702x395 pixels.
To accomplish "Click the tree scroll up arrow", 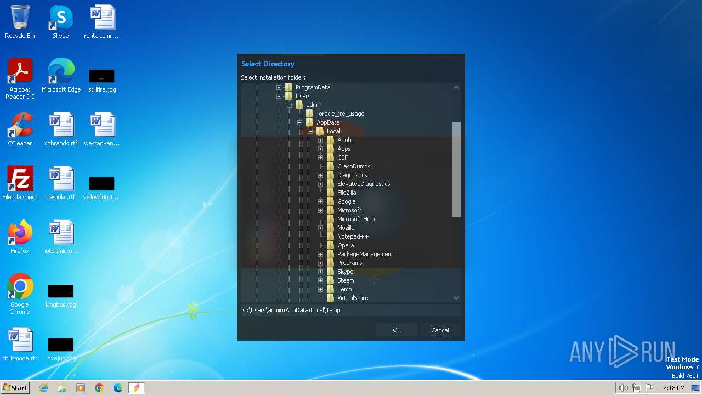I will click(x=456, y=87).
